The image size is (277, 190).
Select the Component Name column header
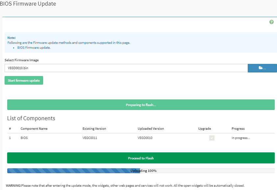[34, 129]
